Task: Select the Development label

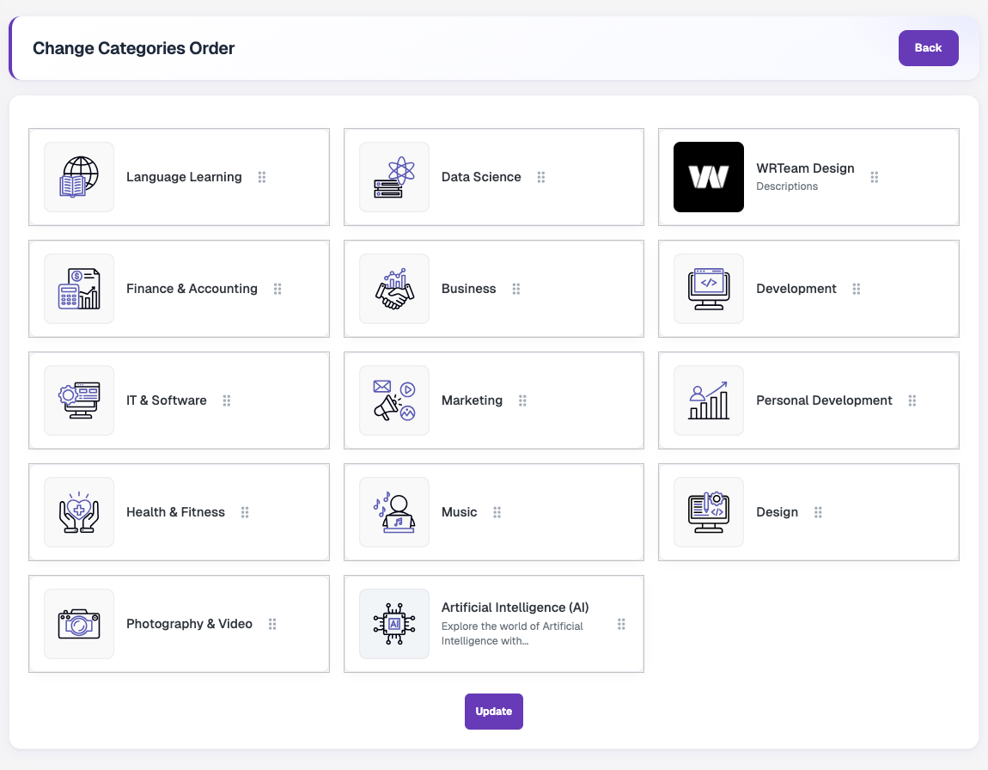Action: [x=796, y=289]
